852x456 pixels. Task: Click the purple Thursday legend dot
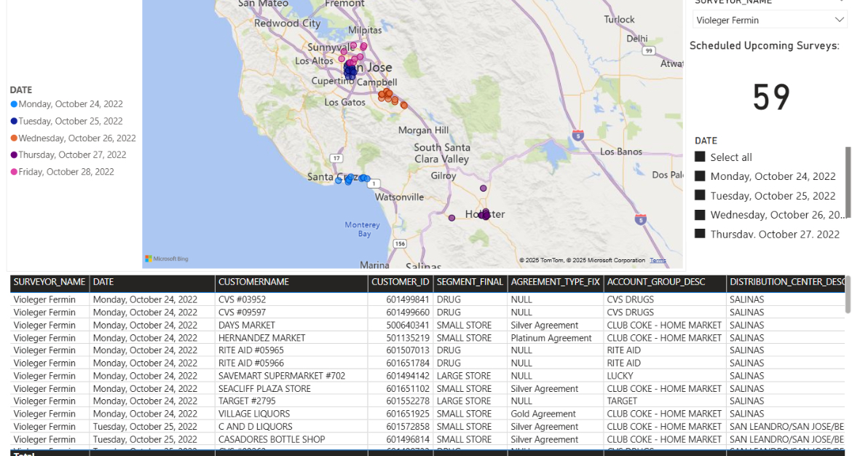(14, 155)
